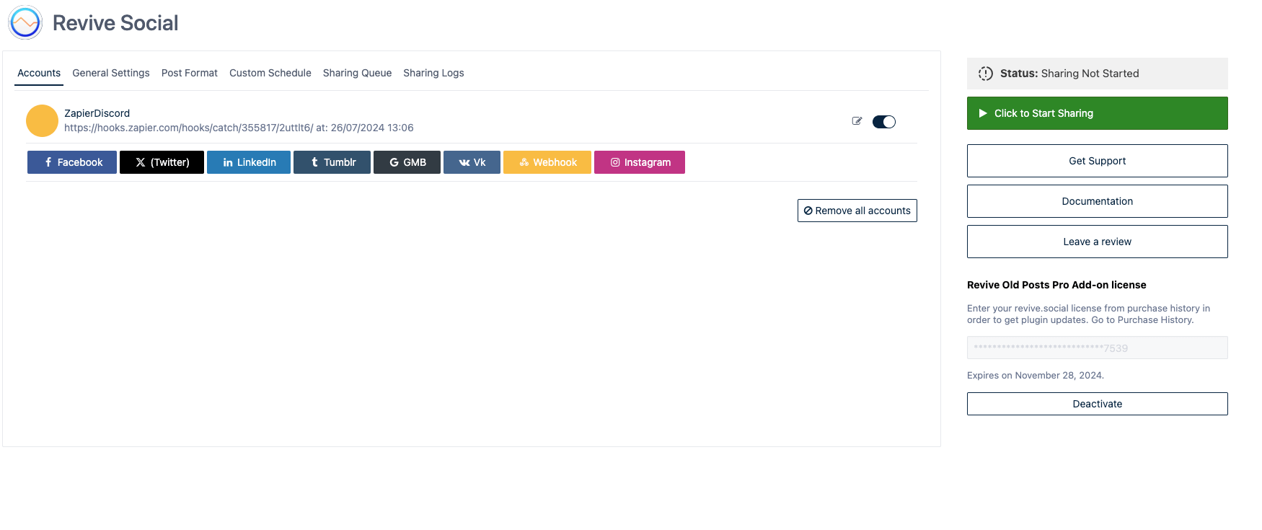Add a Tumblr account

click(332, 162)
